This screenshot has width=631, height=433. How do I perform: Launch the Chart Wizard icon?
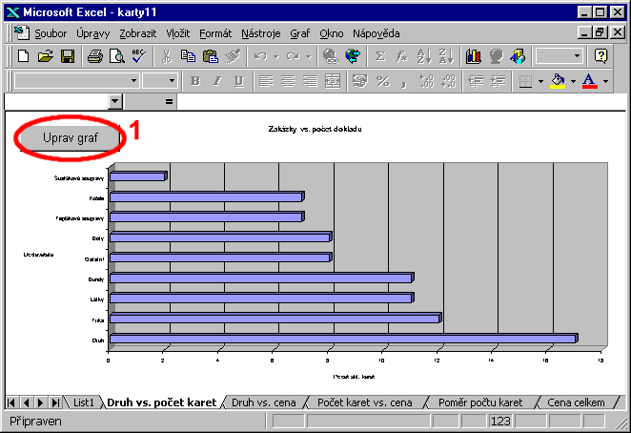tap(474, 56)
